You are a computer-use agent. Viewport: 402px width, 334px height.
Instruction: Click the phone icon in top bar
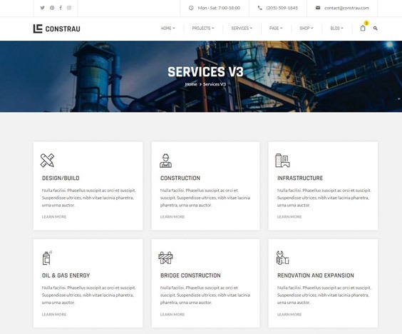[x=260, y=8]
